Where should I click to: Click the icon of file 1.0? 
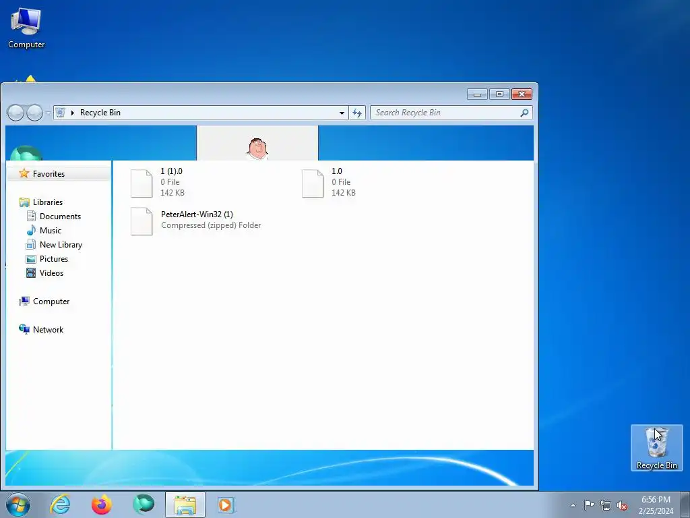(x=313, y=183)
